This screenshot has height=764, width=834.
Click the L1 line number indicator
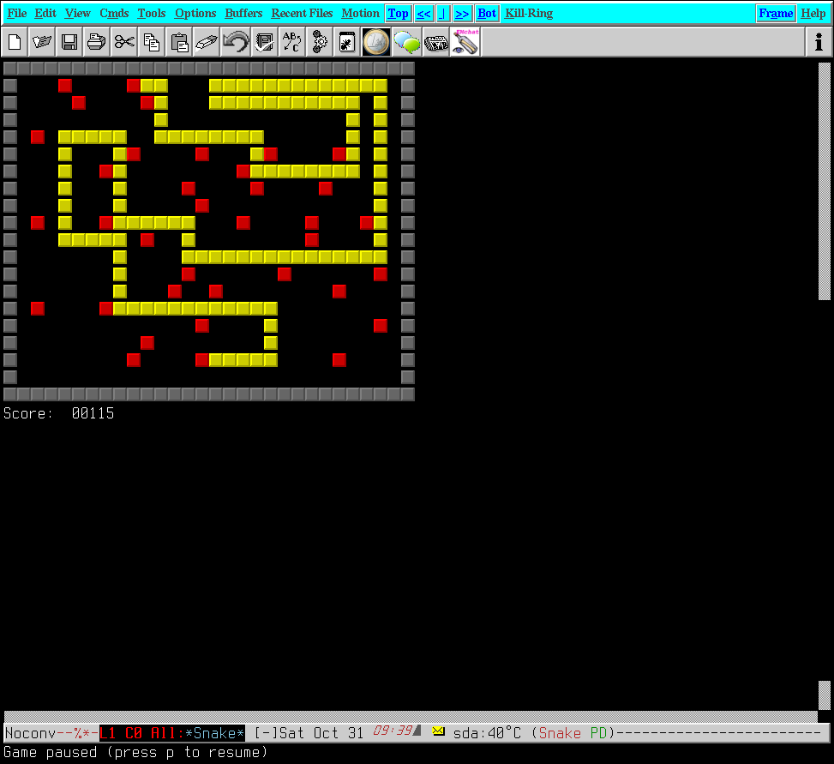[x=107, y=733]
